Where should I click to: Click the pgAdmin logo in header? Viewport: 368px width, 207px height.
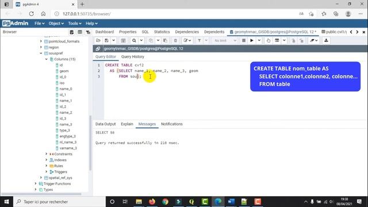tap(16, 24)
